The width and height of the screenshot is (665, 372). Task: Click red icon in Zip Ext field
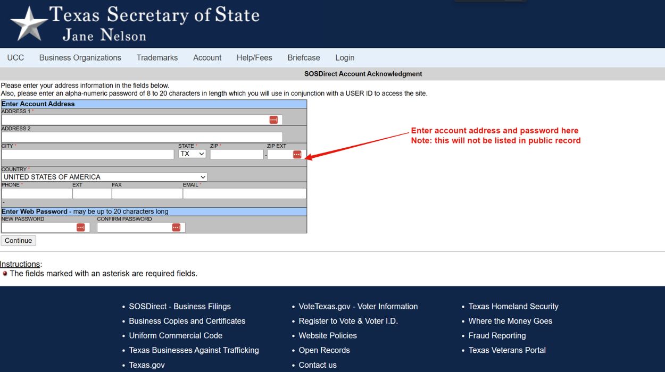(x=297, y=155)
